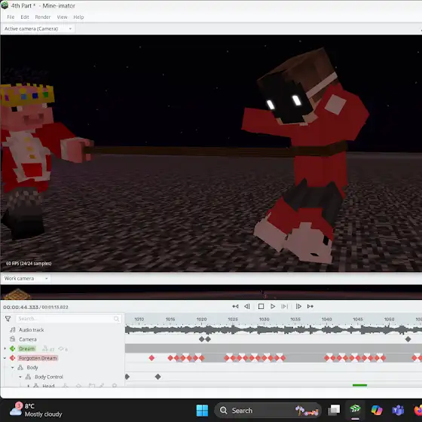422x422 pixels.
Task: Select first Forgotten Dream keyframe near 1012
Action: 151,358
